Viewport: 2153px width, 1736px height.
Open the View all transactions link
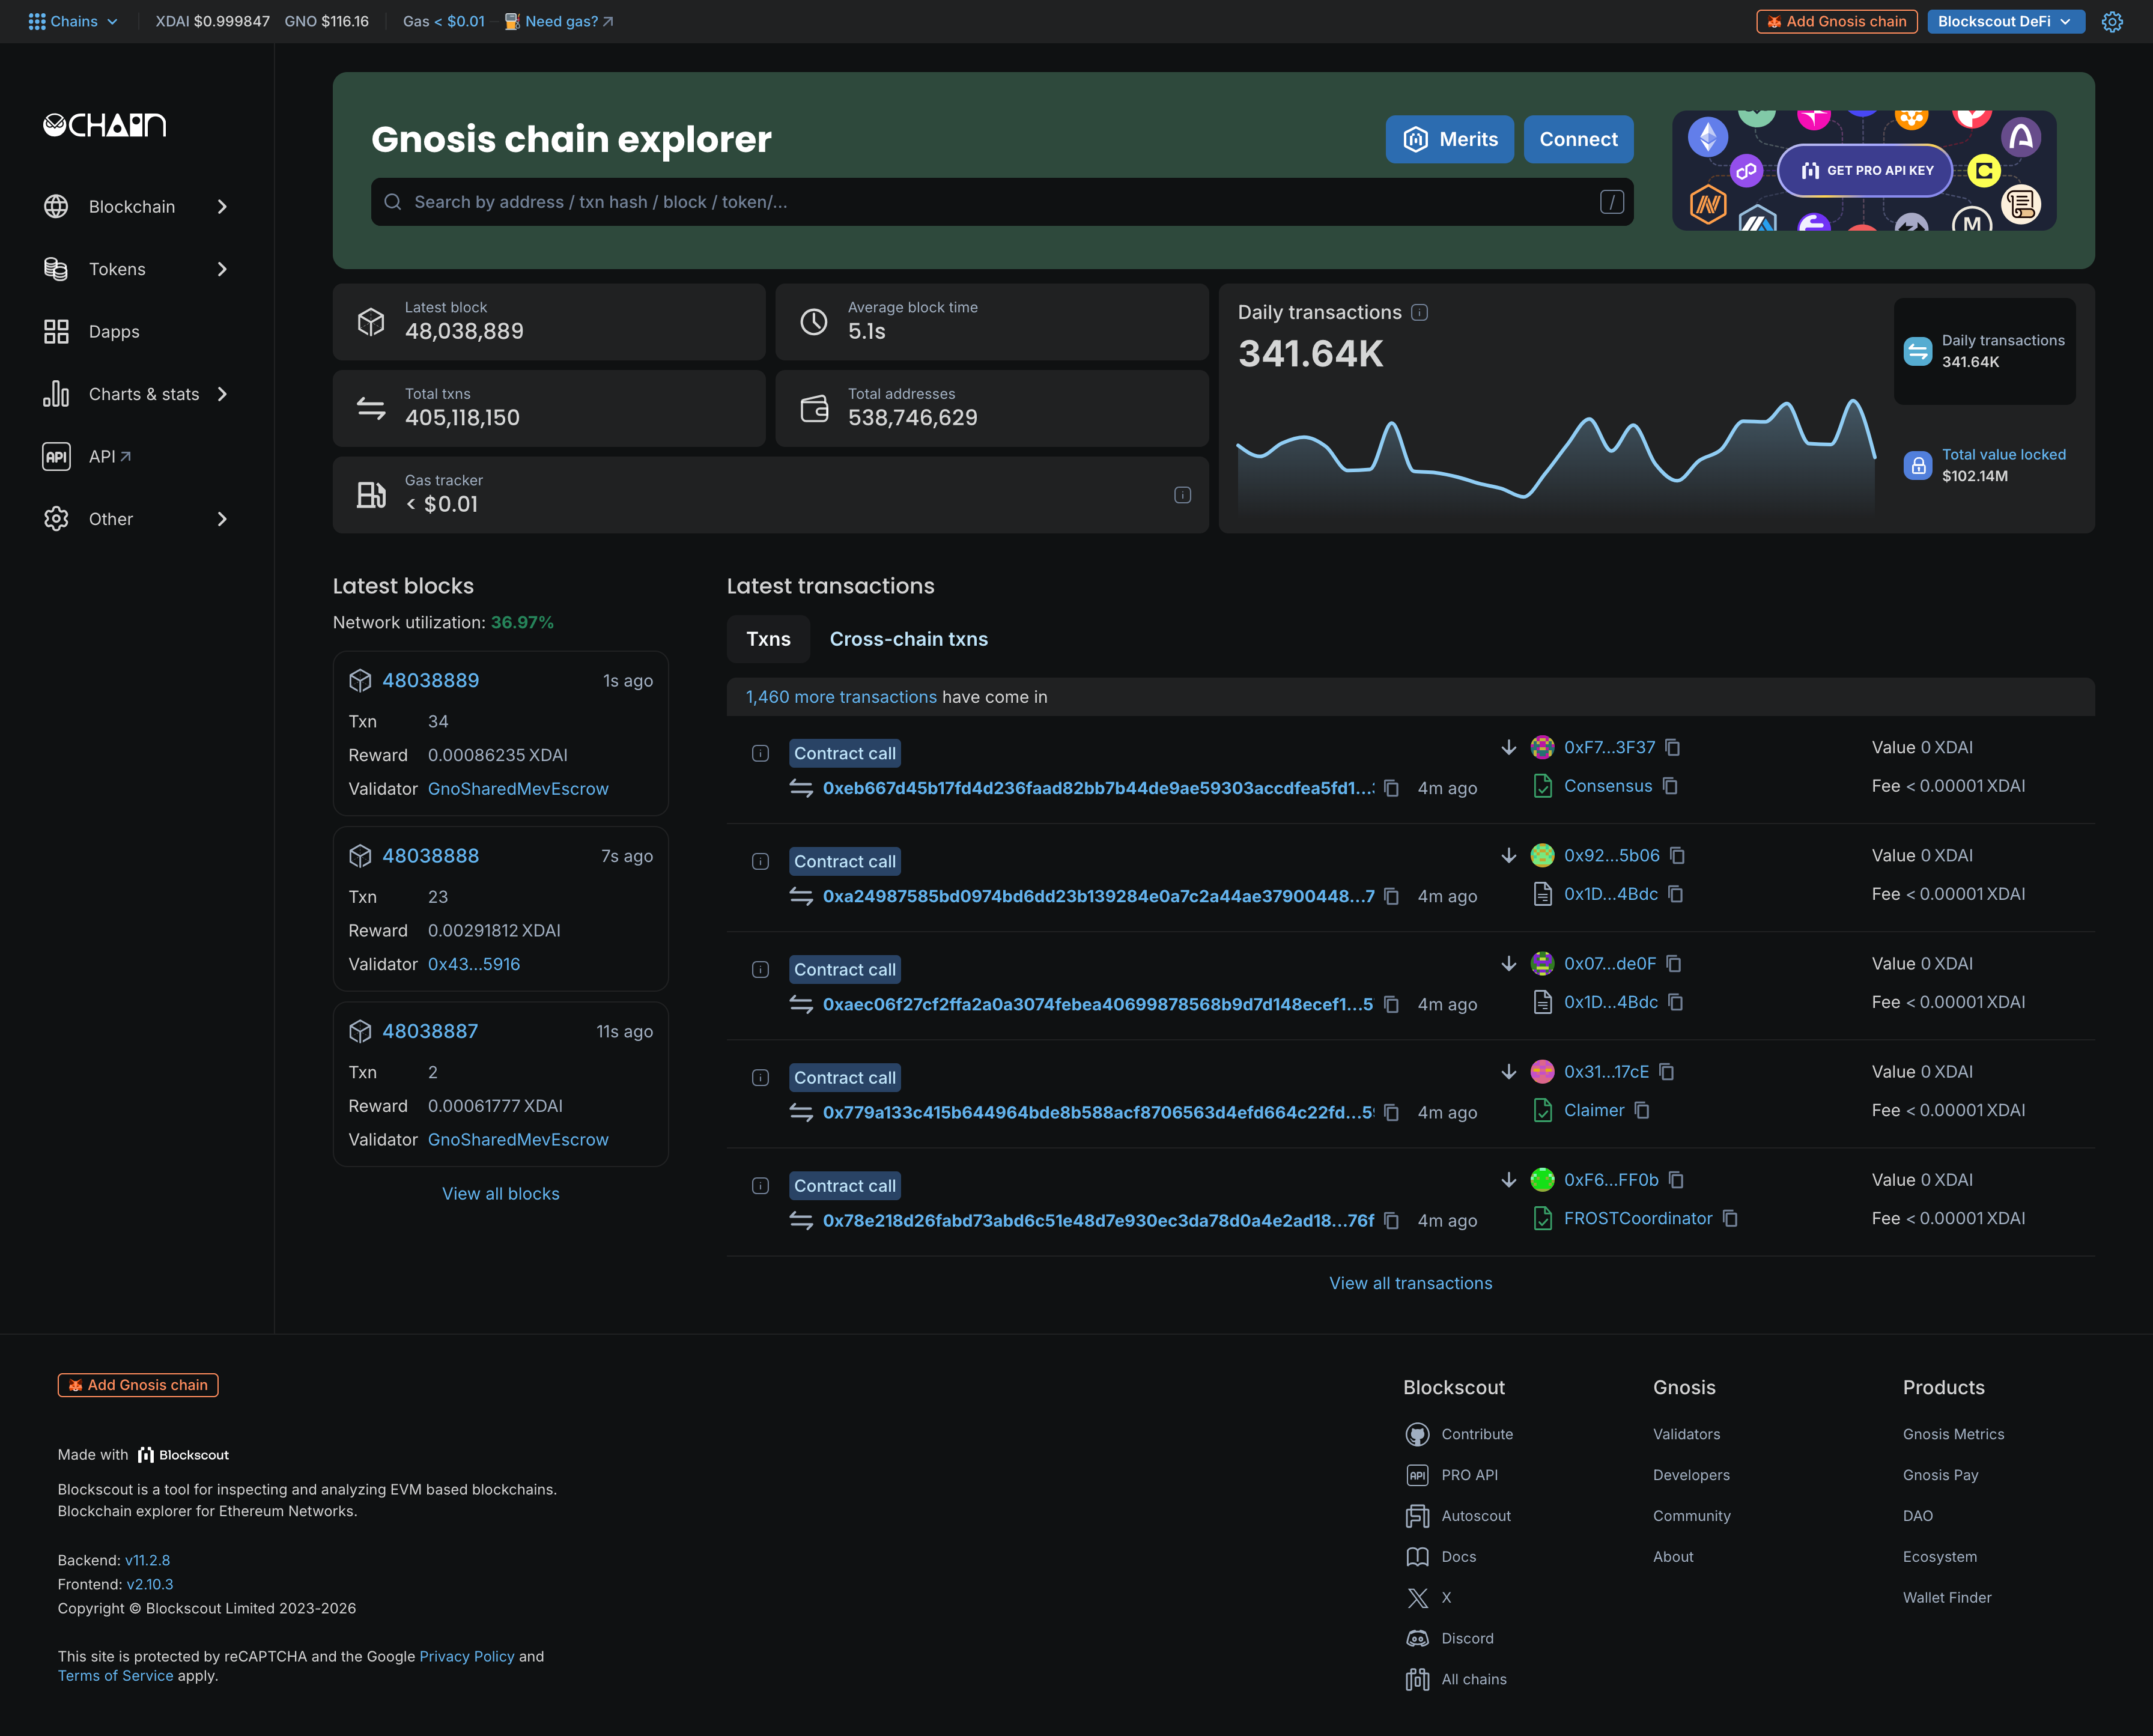(1411, 1283)
